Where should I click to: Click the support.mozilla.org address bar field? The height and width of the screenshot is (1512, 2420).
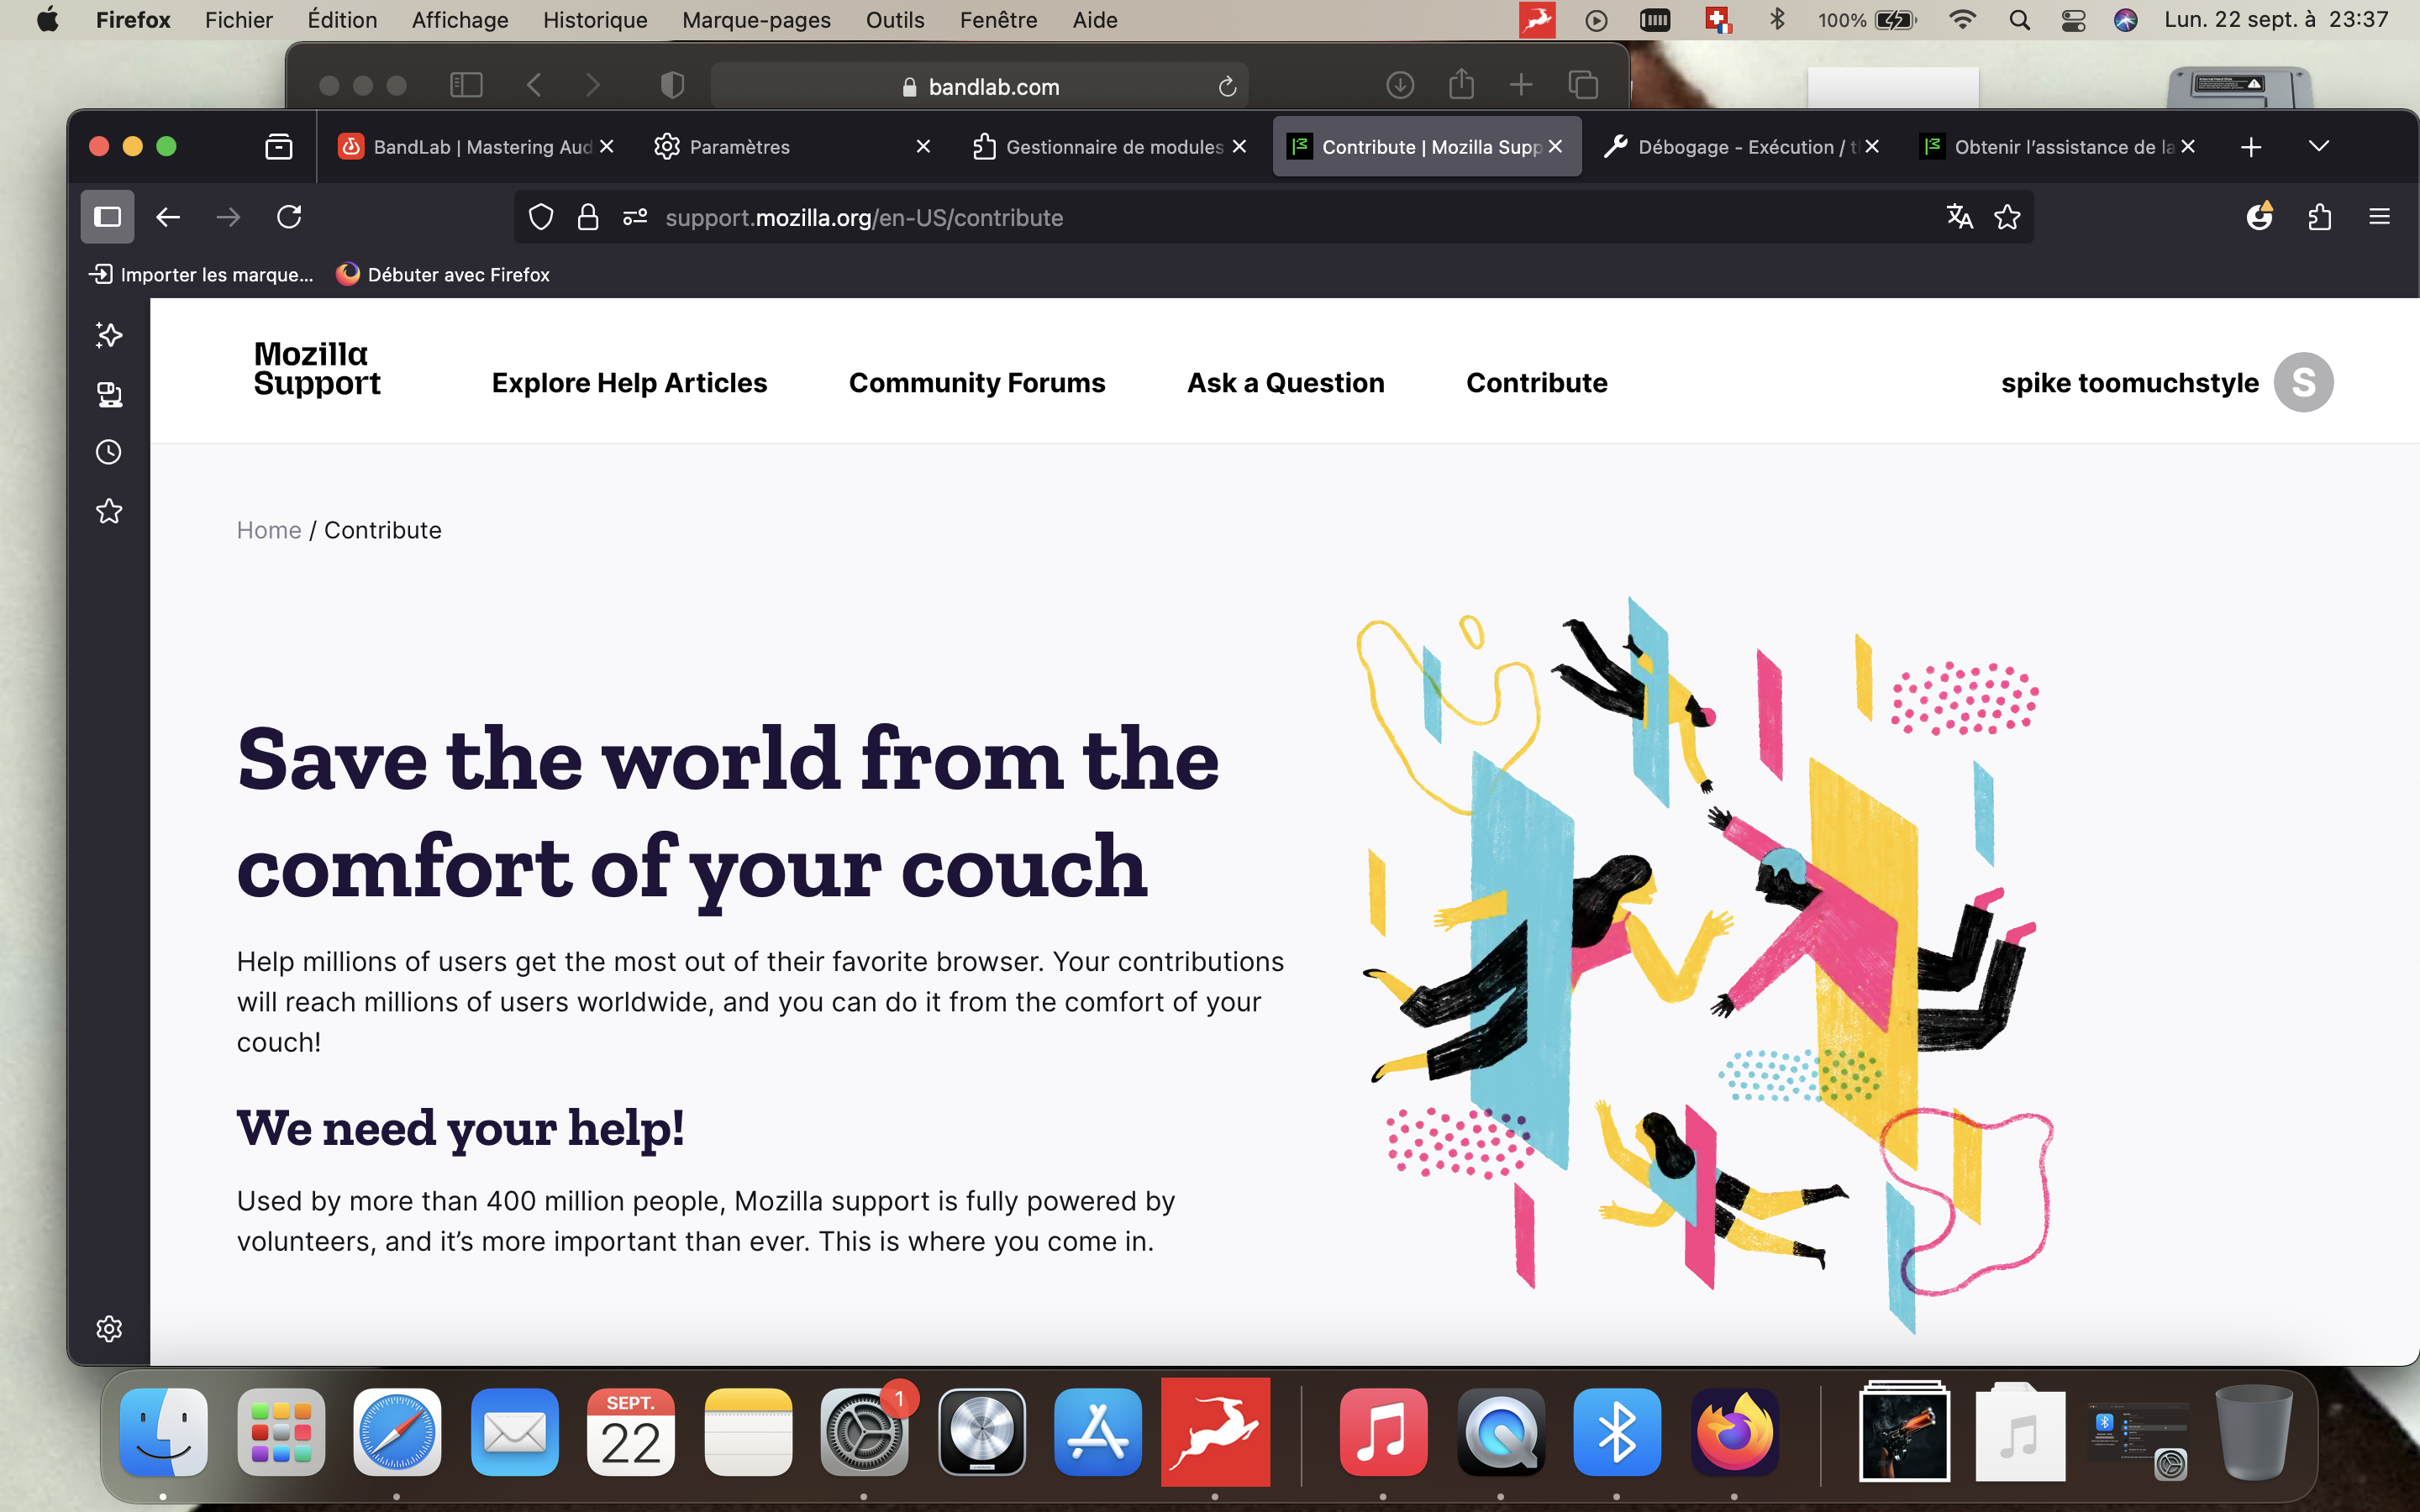[x=1200, y=217]
